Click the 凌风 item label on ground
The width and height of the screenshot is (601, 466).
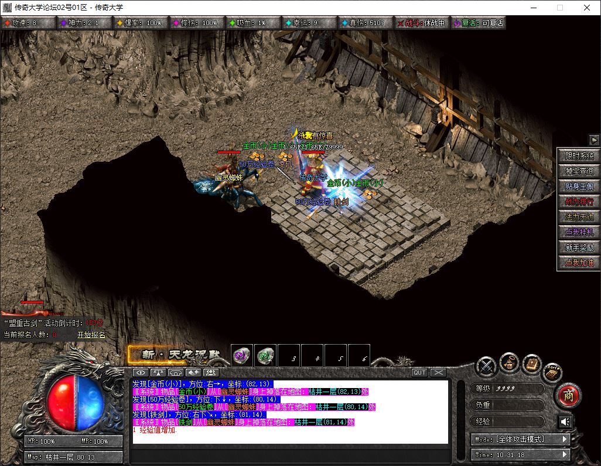pyautogui.click(x=285, y=164)
